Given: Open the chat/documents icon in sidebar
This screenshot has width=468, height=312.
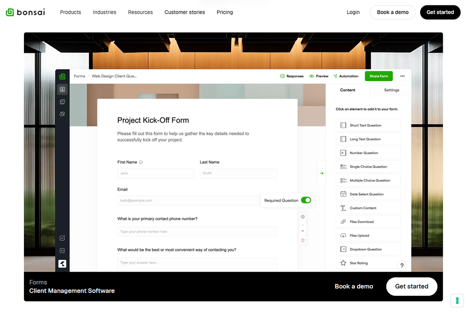Looking at the screenshot, I should tap(62, 102).
